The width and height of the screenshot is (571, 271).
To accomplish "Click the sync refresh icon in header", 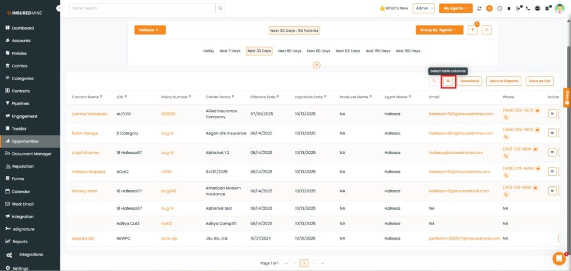I will (x=479, y=8).
